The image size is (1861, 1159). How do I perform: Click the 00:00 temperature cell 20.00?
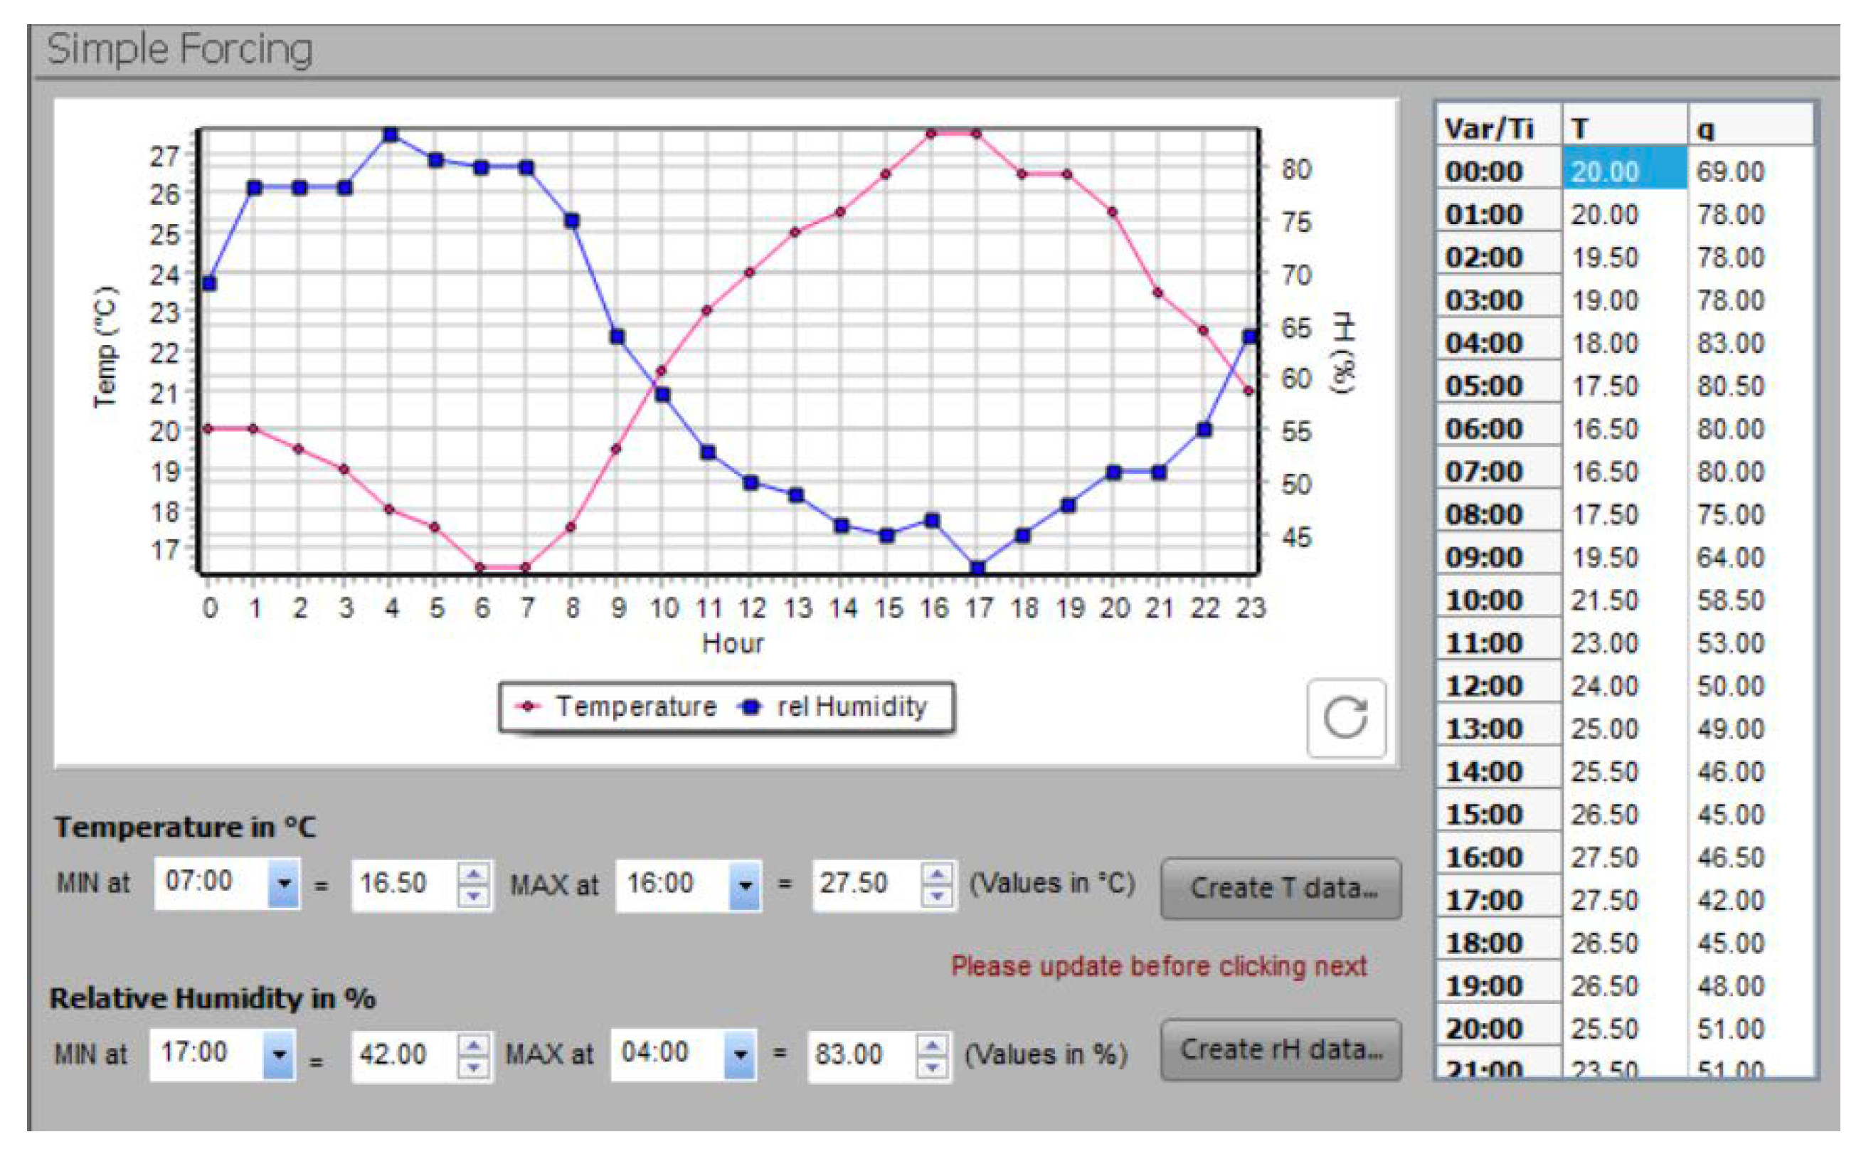click(x=1623, y=171)
